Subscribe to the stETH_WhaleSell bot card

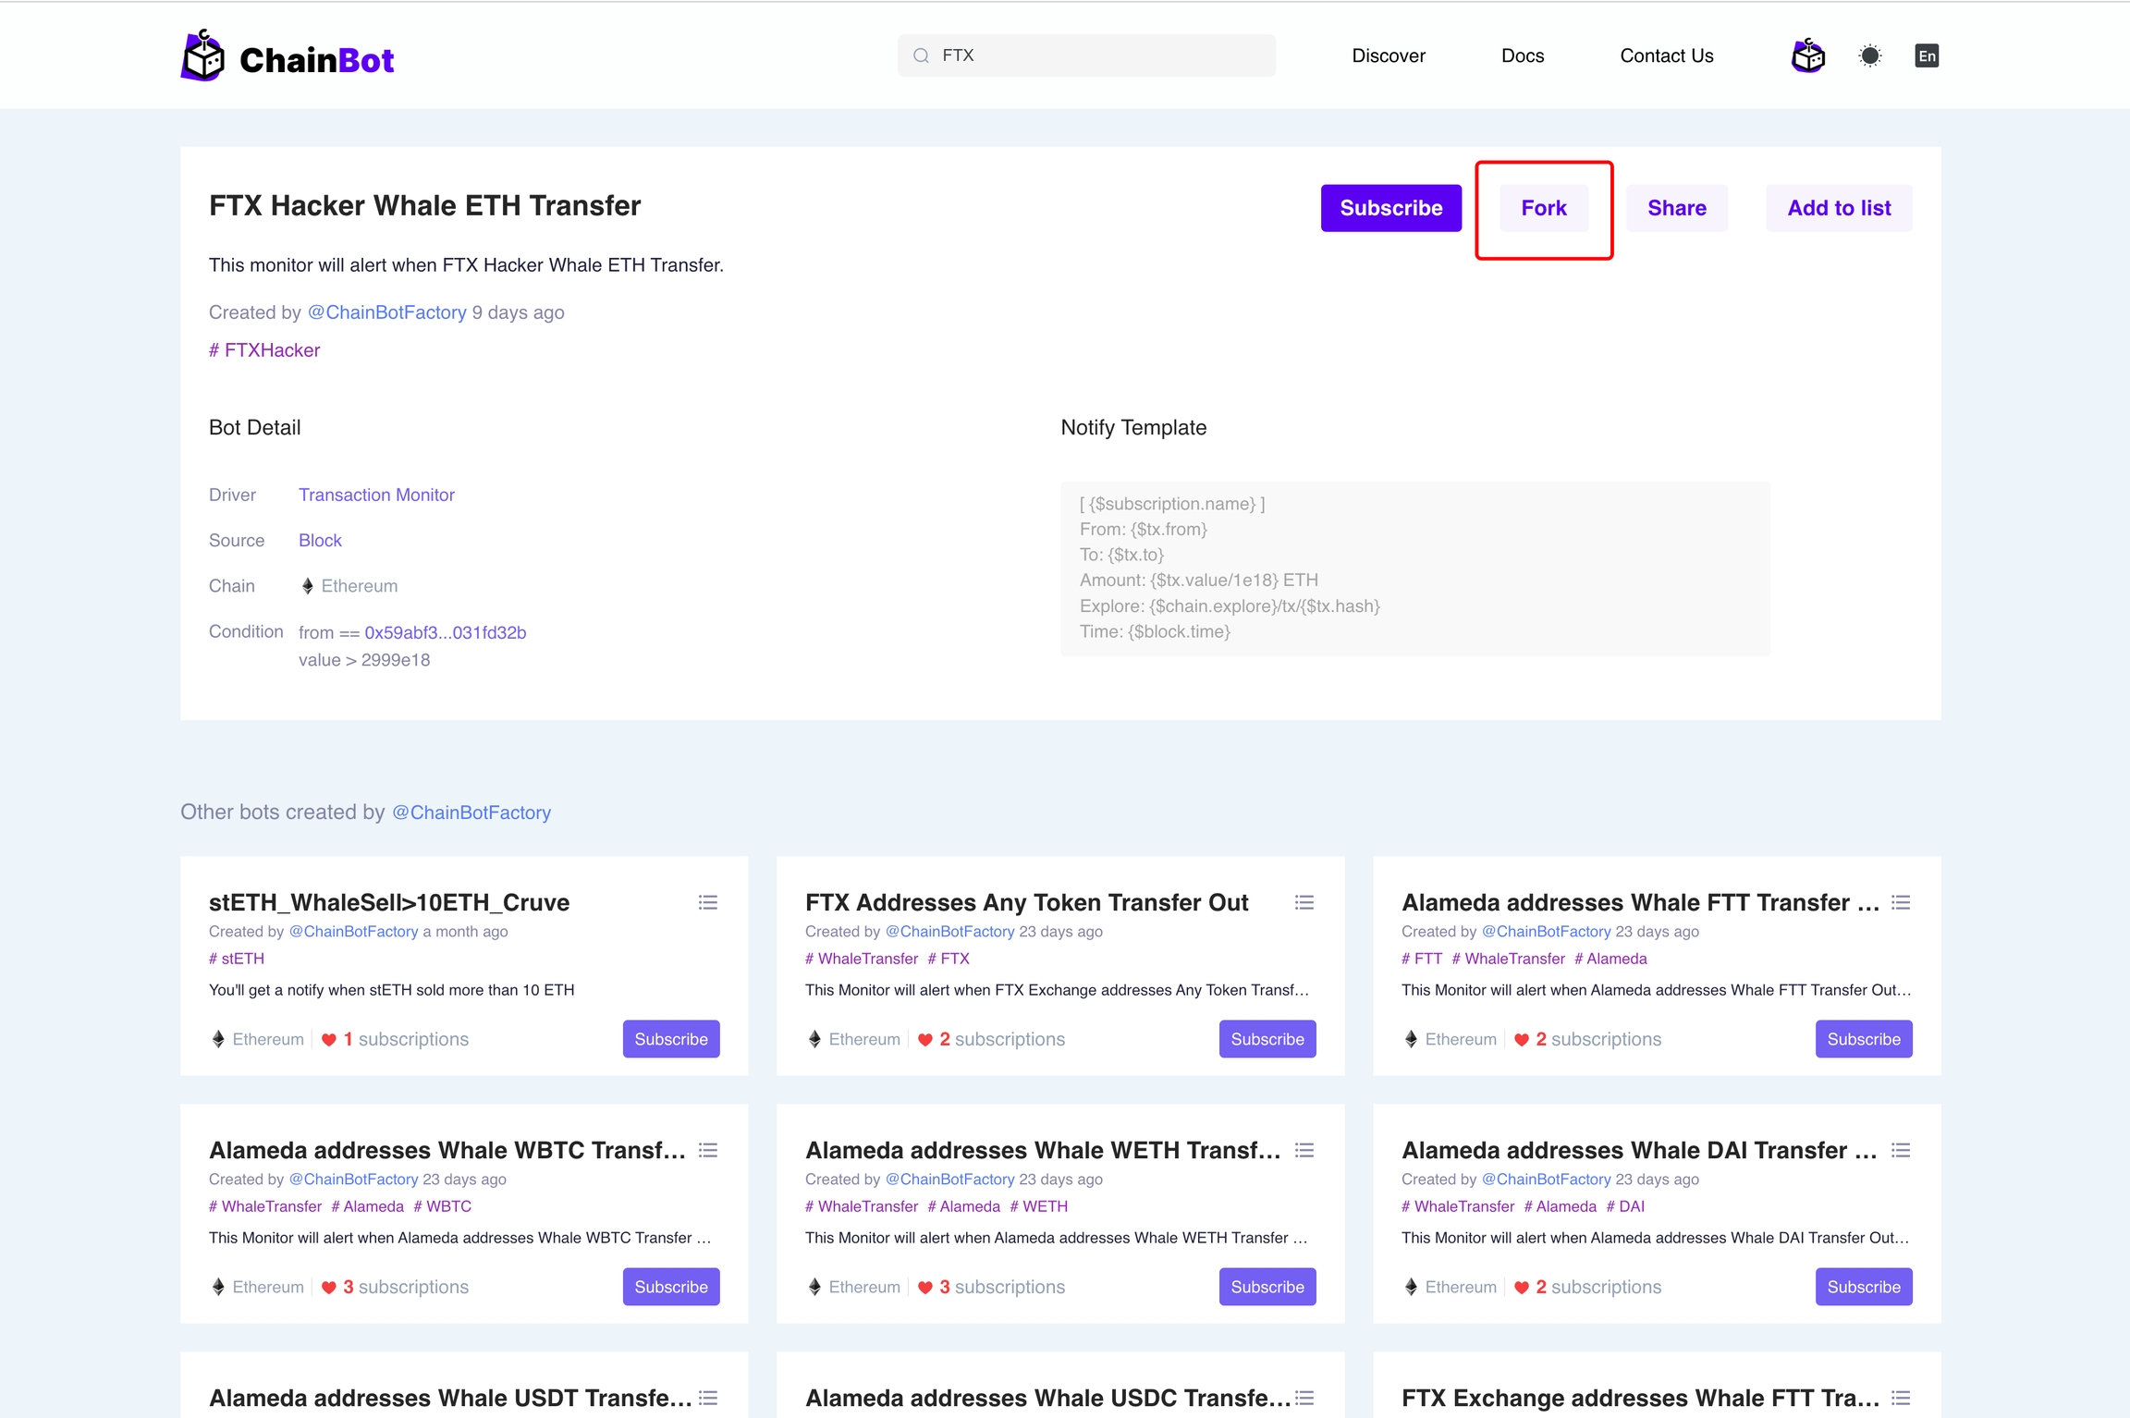click(670, 1039)
